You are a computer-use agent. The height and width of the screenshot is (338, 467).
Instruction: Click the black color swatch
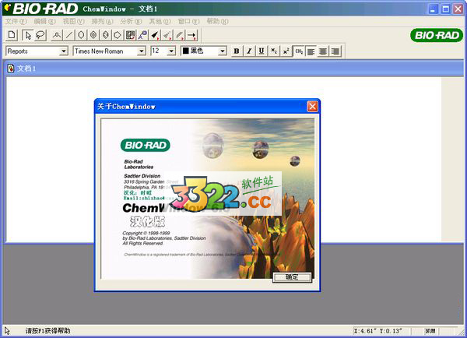coord(185,51)
